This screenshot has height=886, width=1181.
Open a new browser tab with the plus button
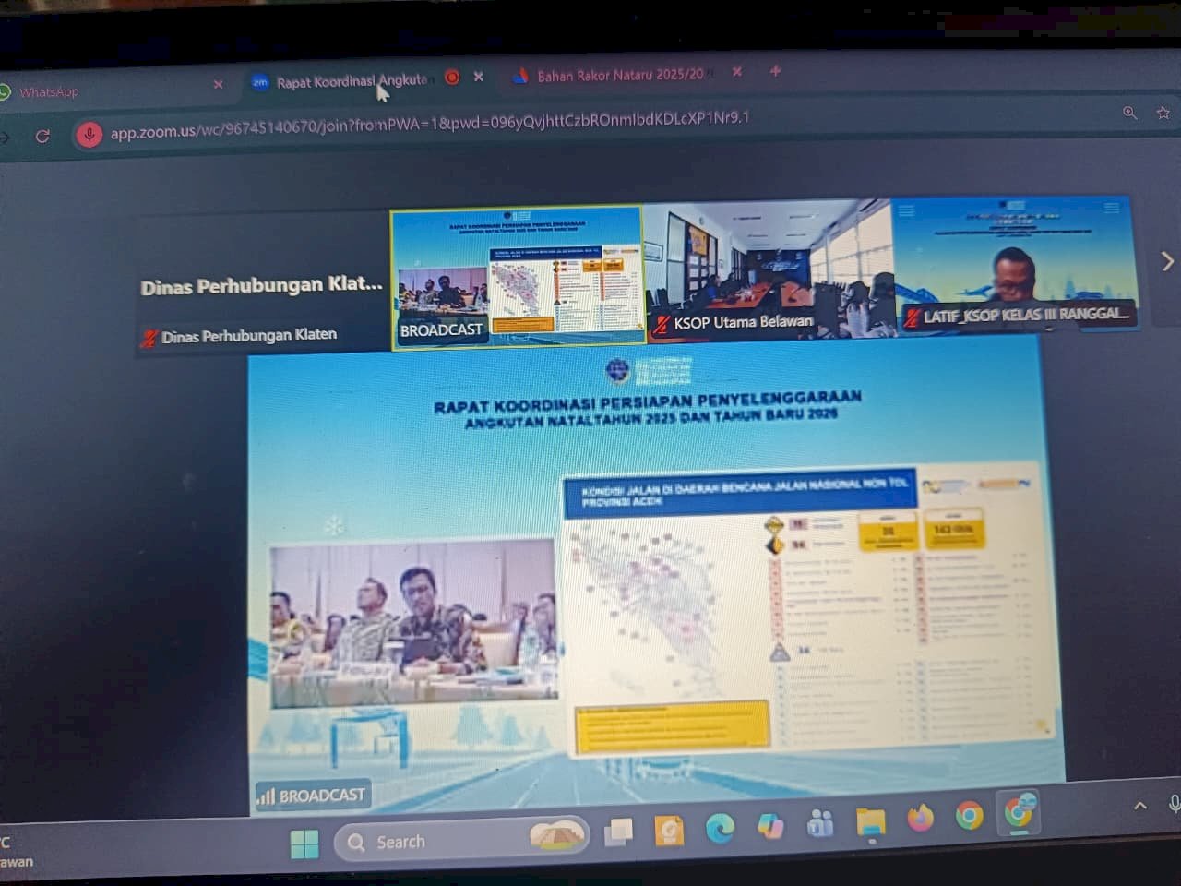(775, 72)
